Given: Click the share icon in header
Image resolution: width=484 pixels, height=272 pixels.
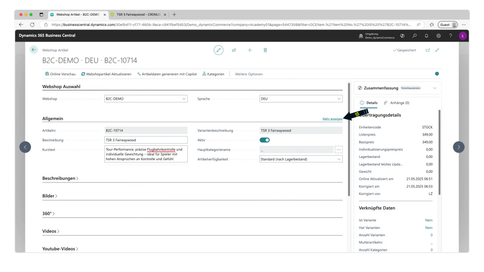Looking at the screenshot, I should (234, 50).
